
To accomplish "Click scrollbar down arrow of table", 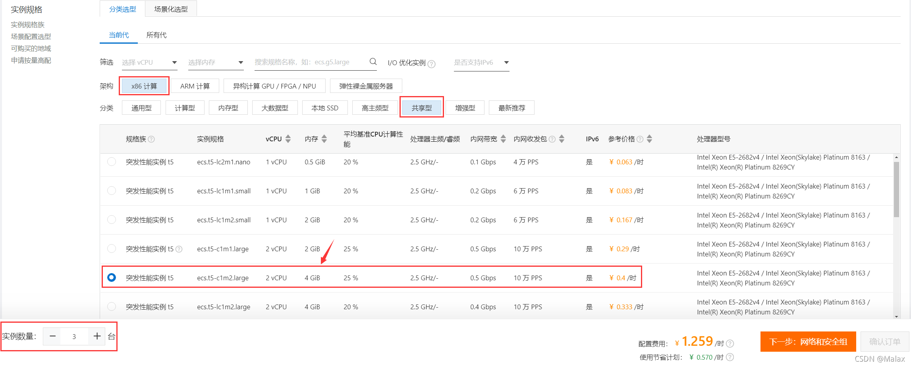I will (896, 316).
